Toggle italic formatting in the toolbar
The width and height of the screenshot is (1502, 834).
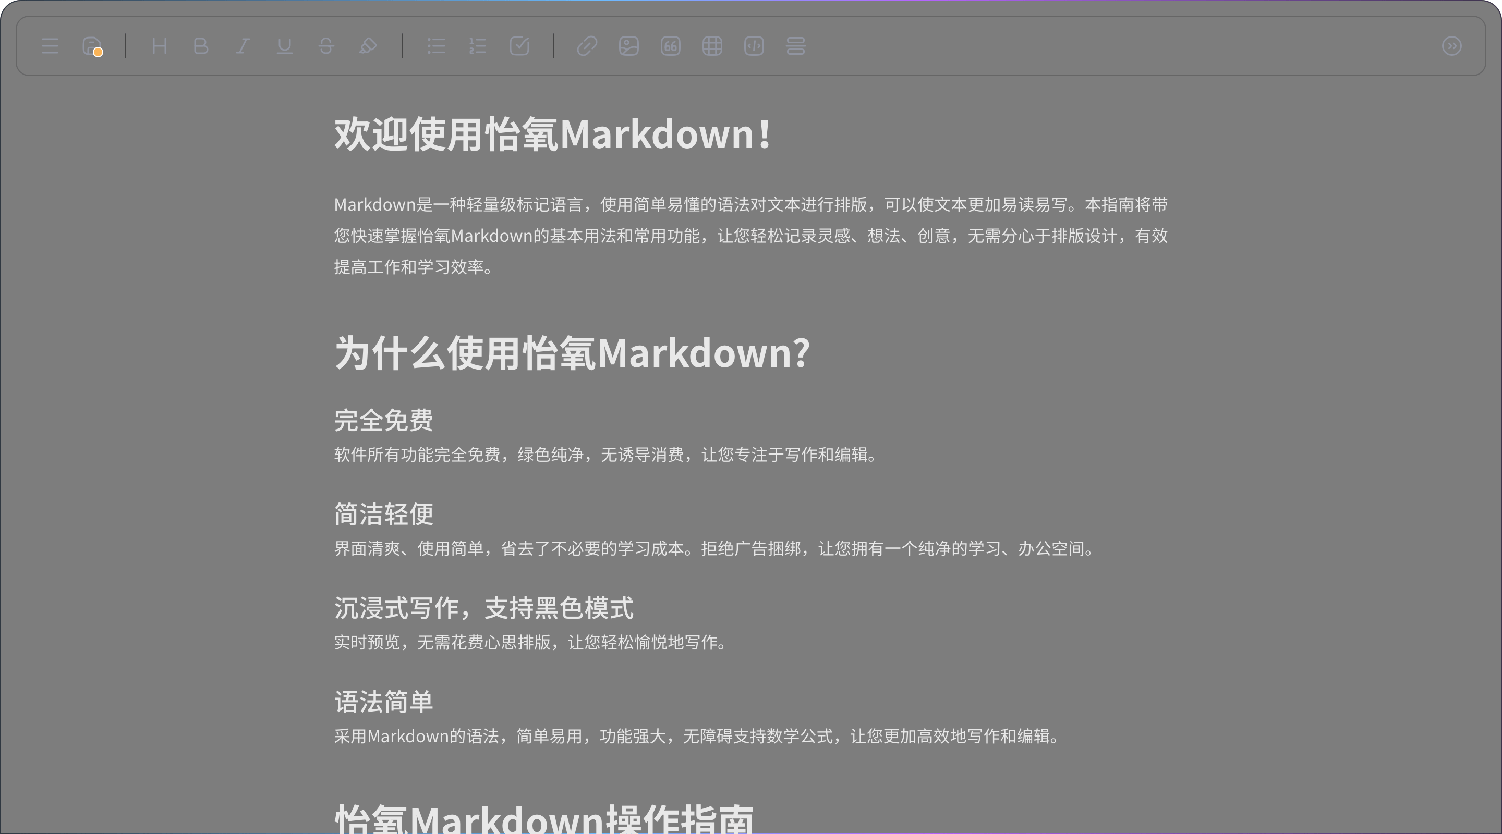[243, 46]
